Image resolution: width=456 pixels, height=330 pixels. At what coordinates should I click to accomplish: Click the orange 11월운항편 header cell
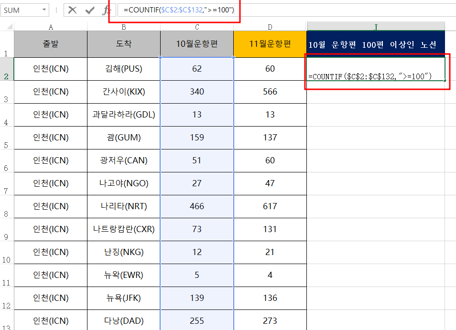[x=270, y=44]
